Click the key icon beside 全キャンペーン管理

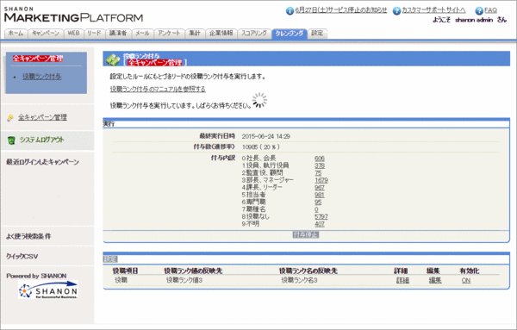pos(10,117)
